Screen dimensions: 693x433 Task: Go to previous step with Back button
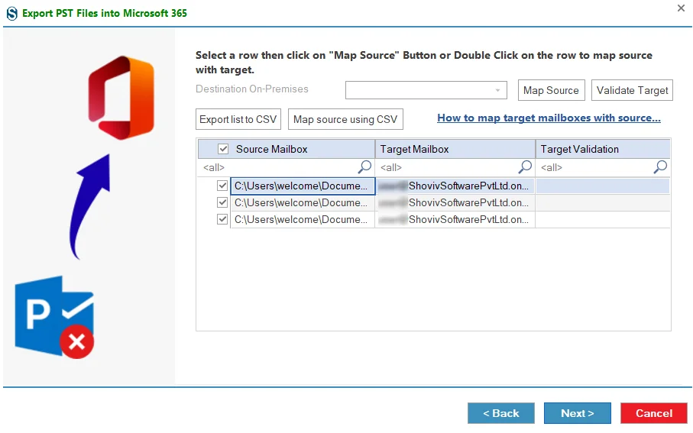tap(501, 413)
